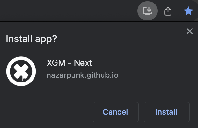This screenshot has width=198, height=128.
Task: Click the white circular X app thumbnail
Action: pos(21,71)
